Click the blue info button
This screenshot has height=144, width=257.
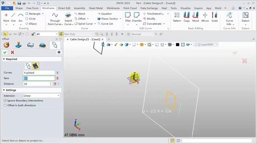59,52
